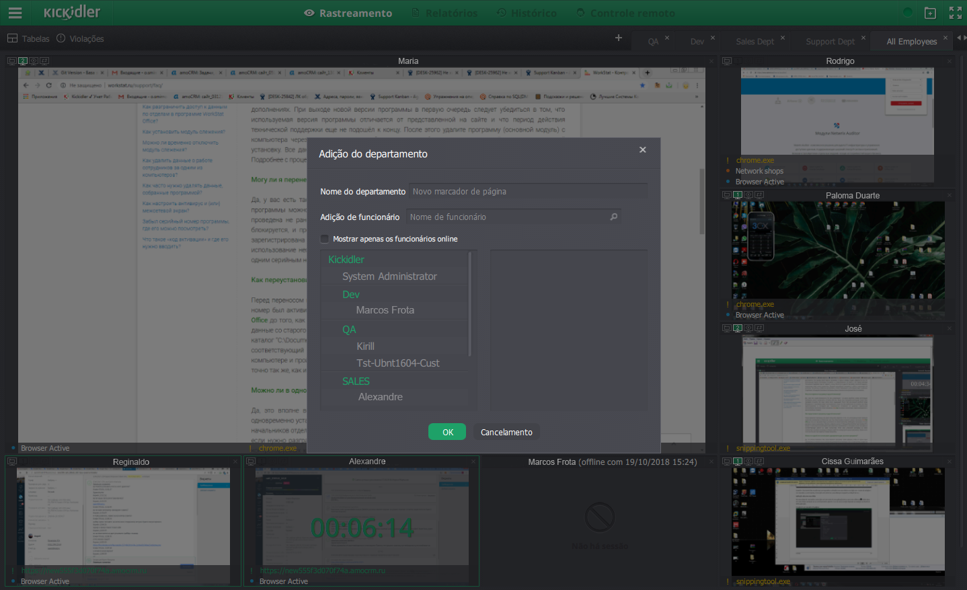This screenshot has height=590, width=967.
Task: Switch to Tabelas view
Action: click(28, 38)
